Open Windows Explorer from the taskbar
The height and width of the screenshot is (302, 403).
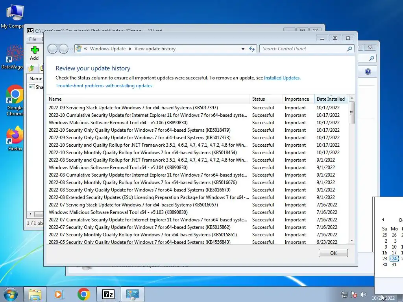[35, 294]
